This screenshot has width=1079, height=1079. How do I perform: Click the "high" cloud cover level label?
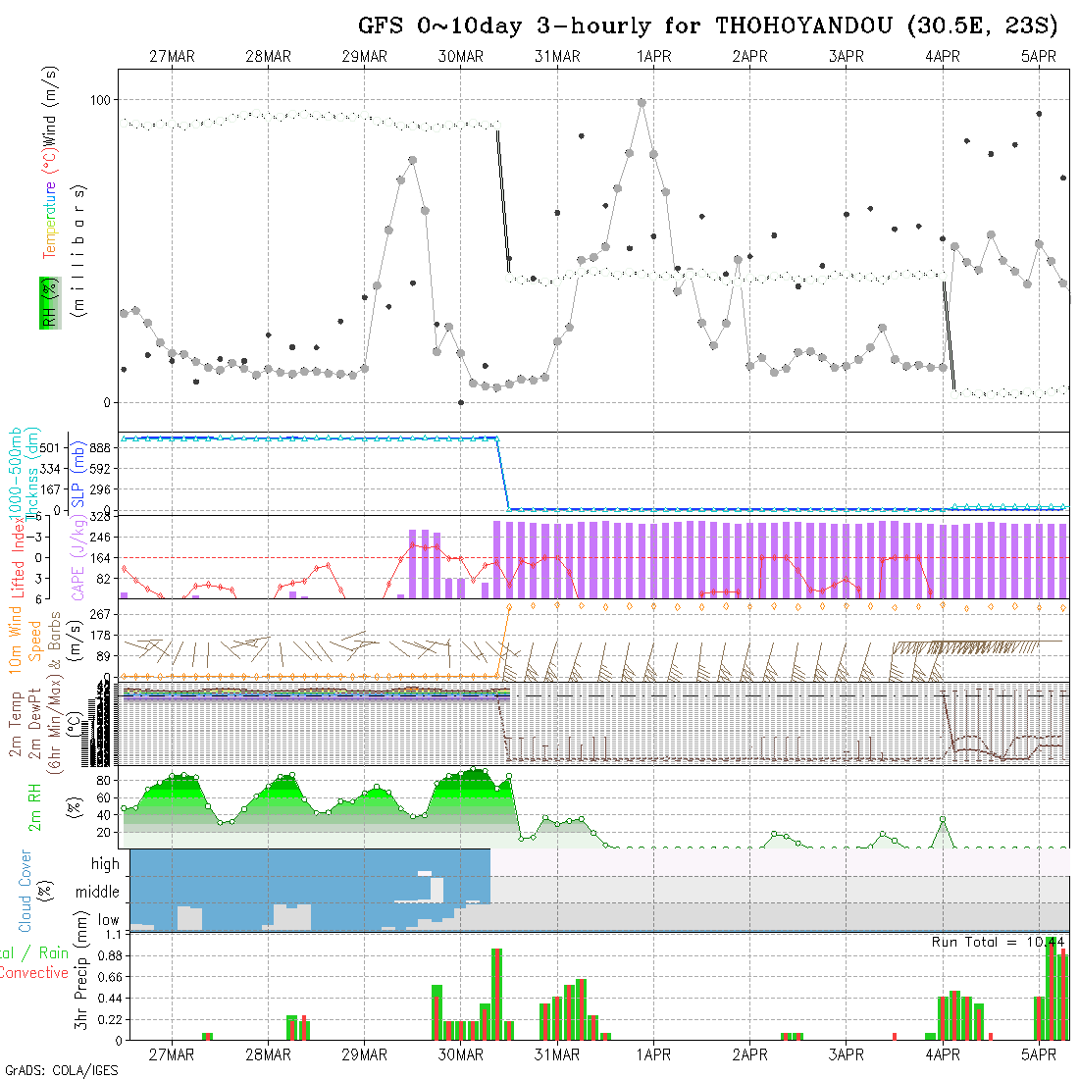(x=105, y=864)
